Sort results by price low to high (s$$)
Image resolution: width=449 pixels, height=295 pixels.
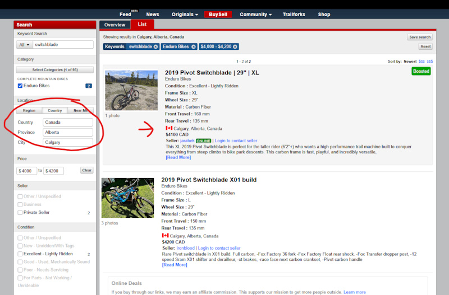pos(430,62)
